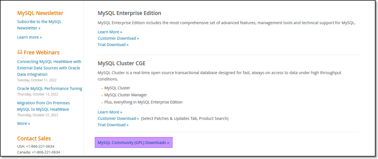Viewport: 378px width, 159px height.
Task: Click Learn More under MySQL Enterprise Edition
Action: pos(110,32)
